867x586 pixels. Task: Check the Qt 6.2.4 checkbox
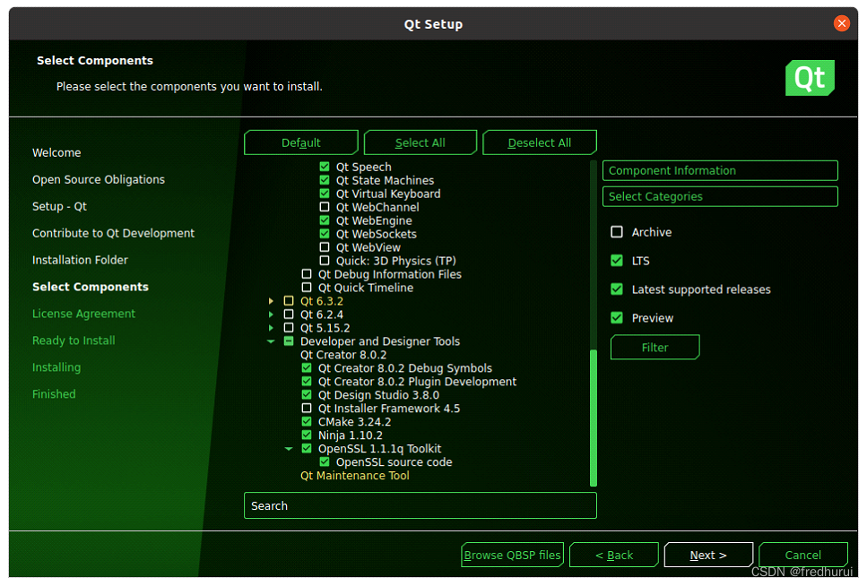[289, 314]
